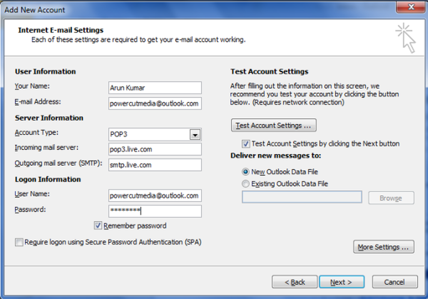This screenshot has width=428, height=299.
Task: Click the POP3 account type combo box
Action: 149,135
